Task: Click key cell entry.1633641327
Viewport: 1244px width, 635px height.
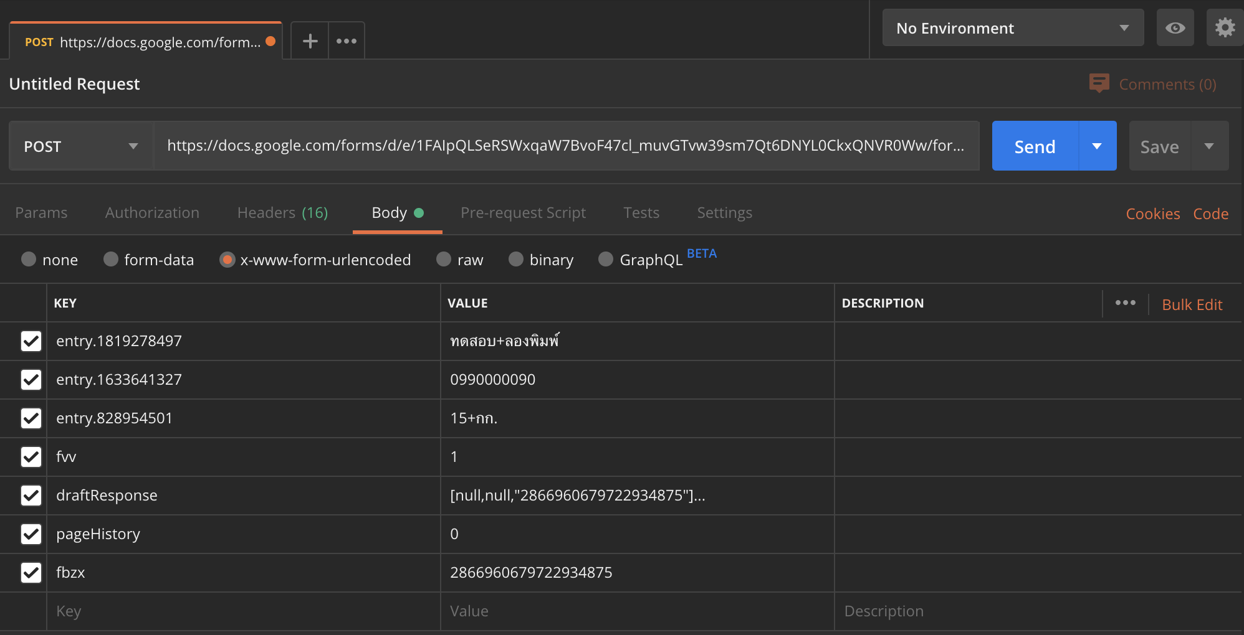Action: tap(243, 380)
